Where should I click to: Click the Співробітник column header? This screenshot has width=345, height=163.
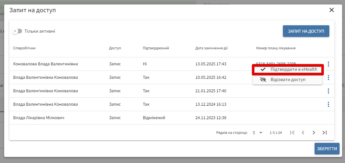click(24, 48)
